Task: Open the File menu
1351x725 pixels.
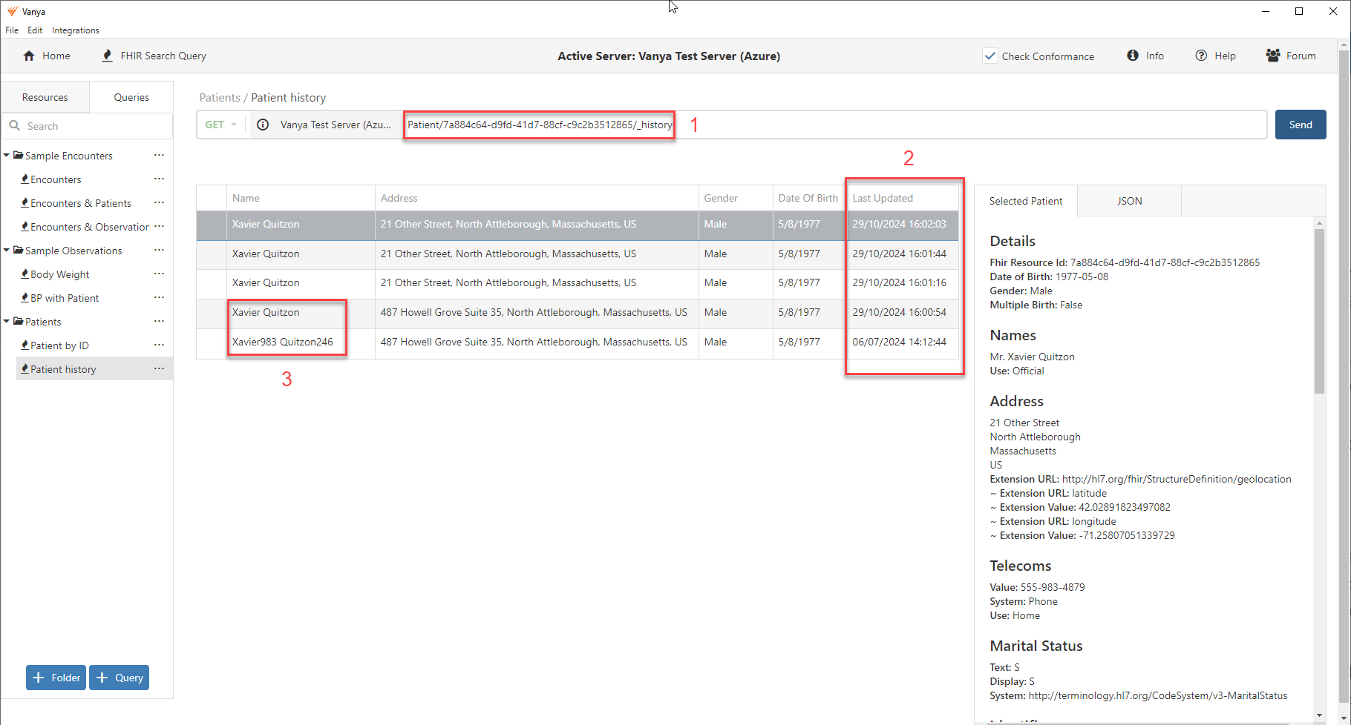Action: point(12,30)
